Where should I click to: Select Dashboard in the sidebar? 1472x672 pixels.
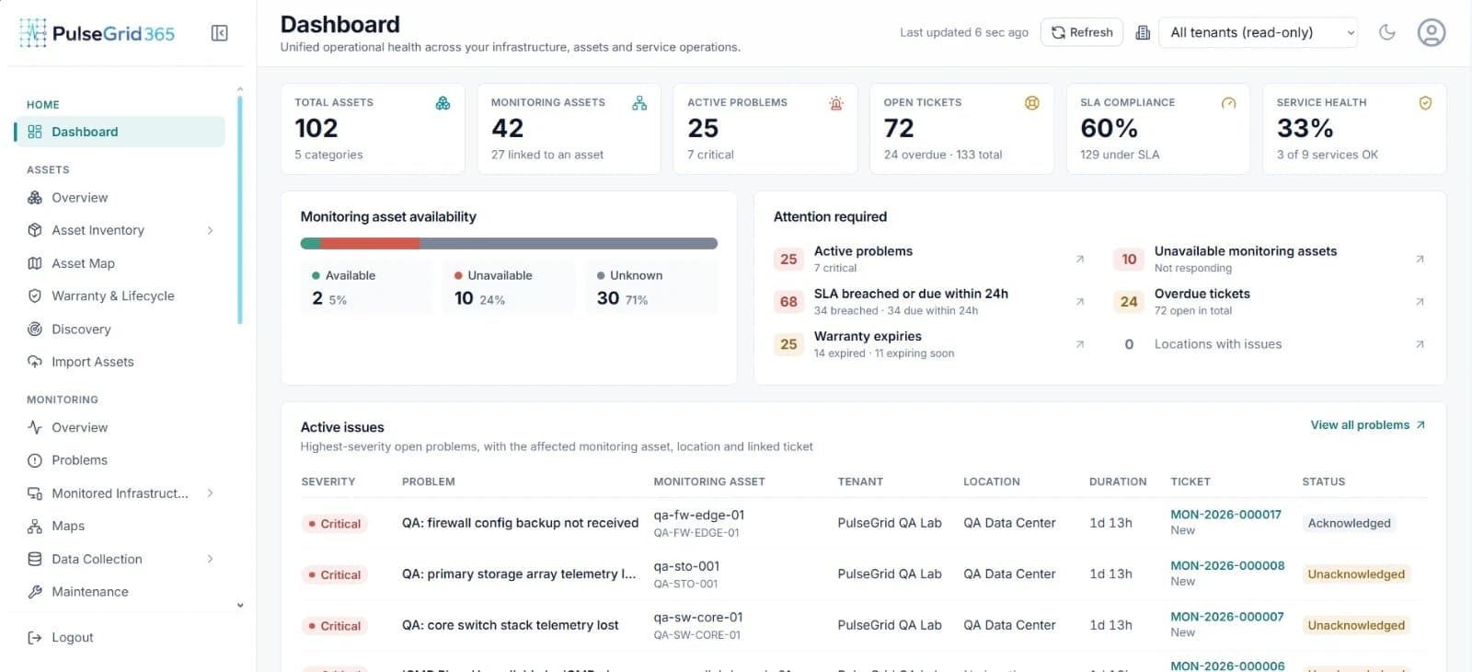(120, 132)
